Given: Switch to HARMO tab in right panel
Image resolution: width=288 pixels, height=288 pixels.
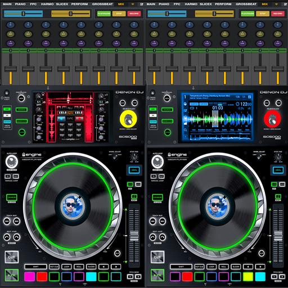Looking at the screenshot, I should pyautogui.click(x=191, y=4).
